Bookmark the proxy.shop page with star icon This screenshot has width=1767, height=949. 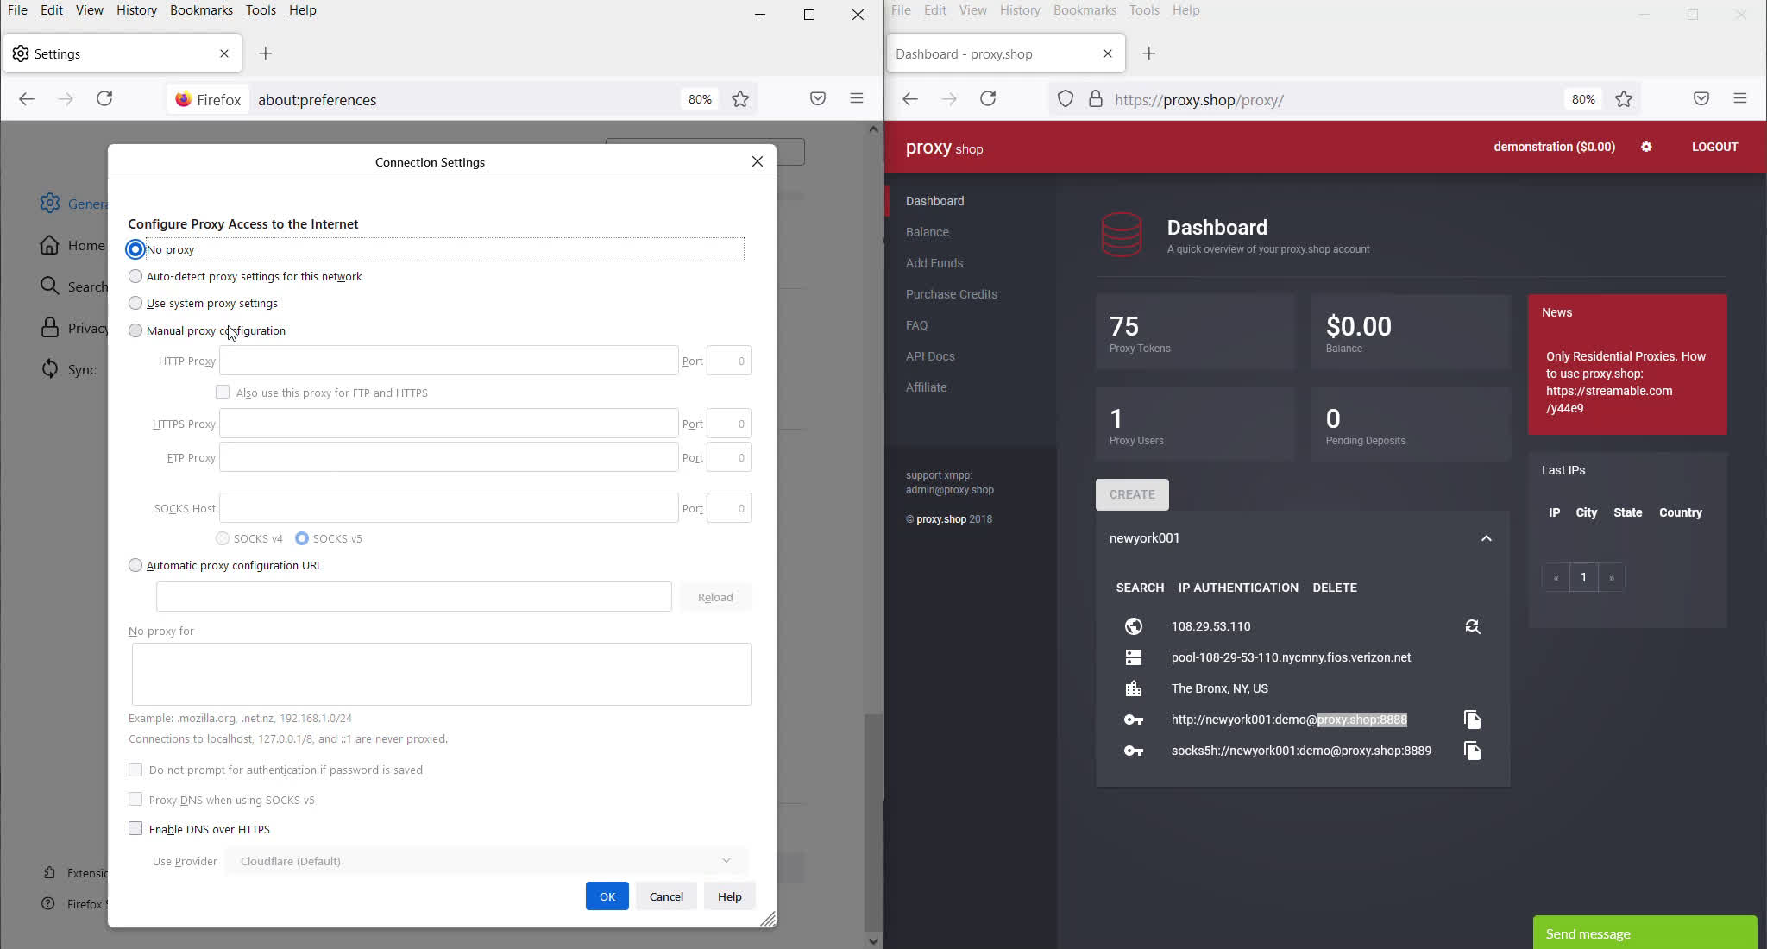pyautogui.click(x=1624, y=99)
